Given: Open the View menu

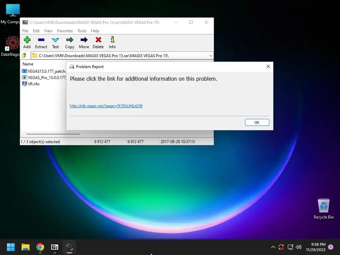Looking at the screenshot, I should click(x=48, y=31).
